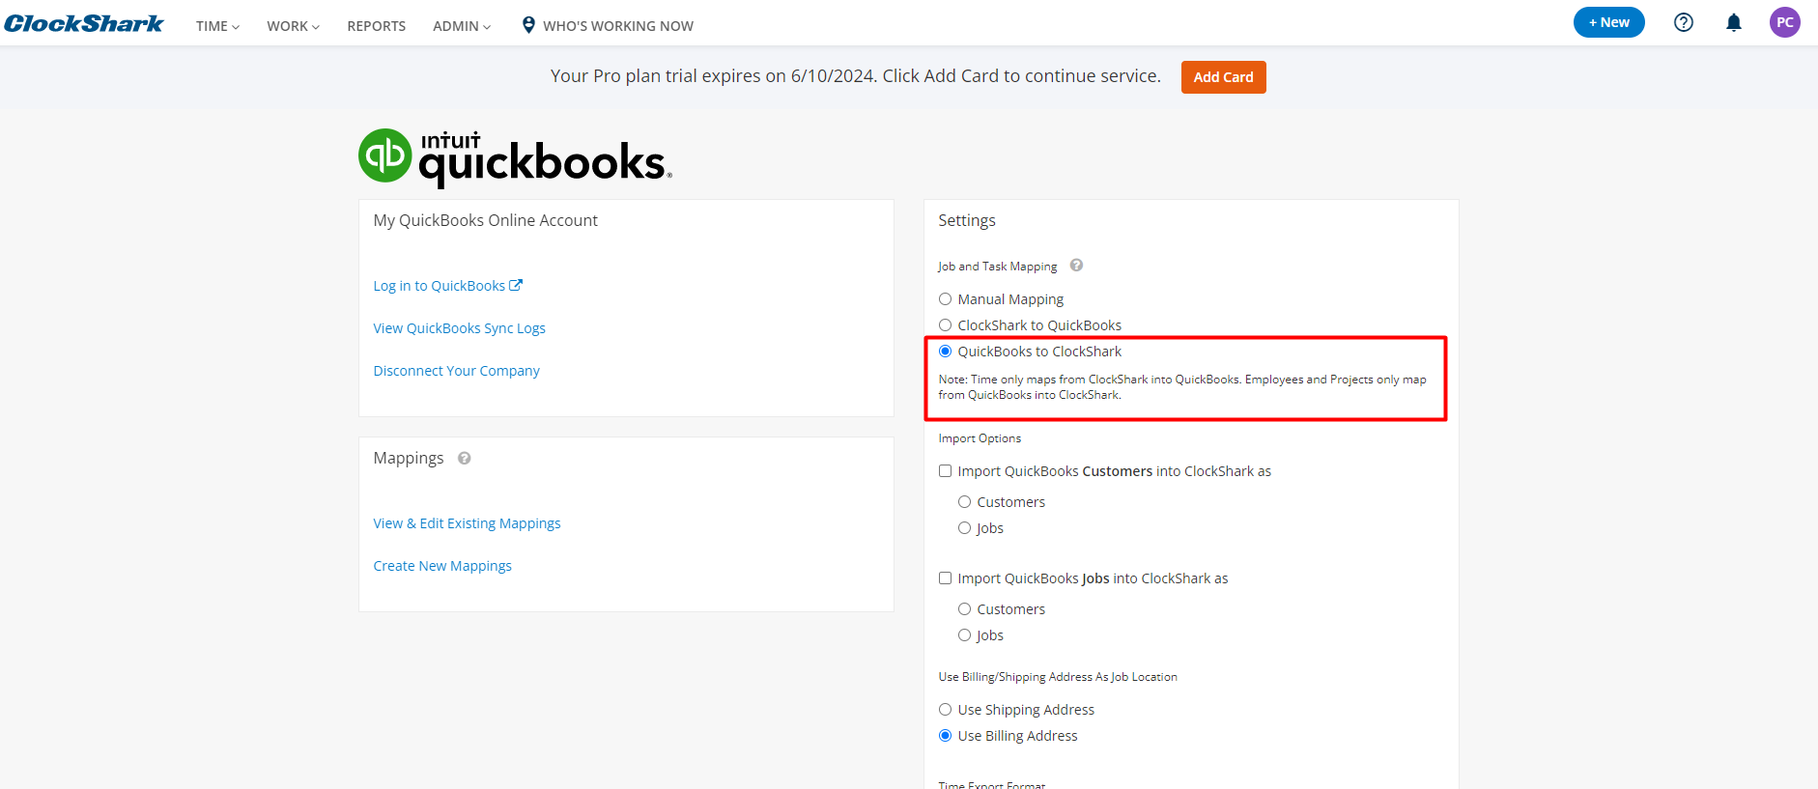The image size is (1818, 789).
Task: Choose Customers under Import QuickBooks Customers
Action: tap(964, 502)
